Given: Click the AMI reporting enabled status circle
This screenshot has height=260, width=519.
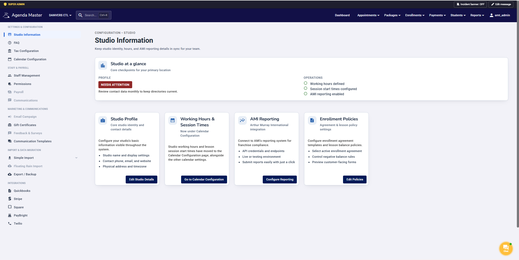Looking at the screenshot, I should pos(305,94).
